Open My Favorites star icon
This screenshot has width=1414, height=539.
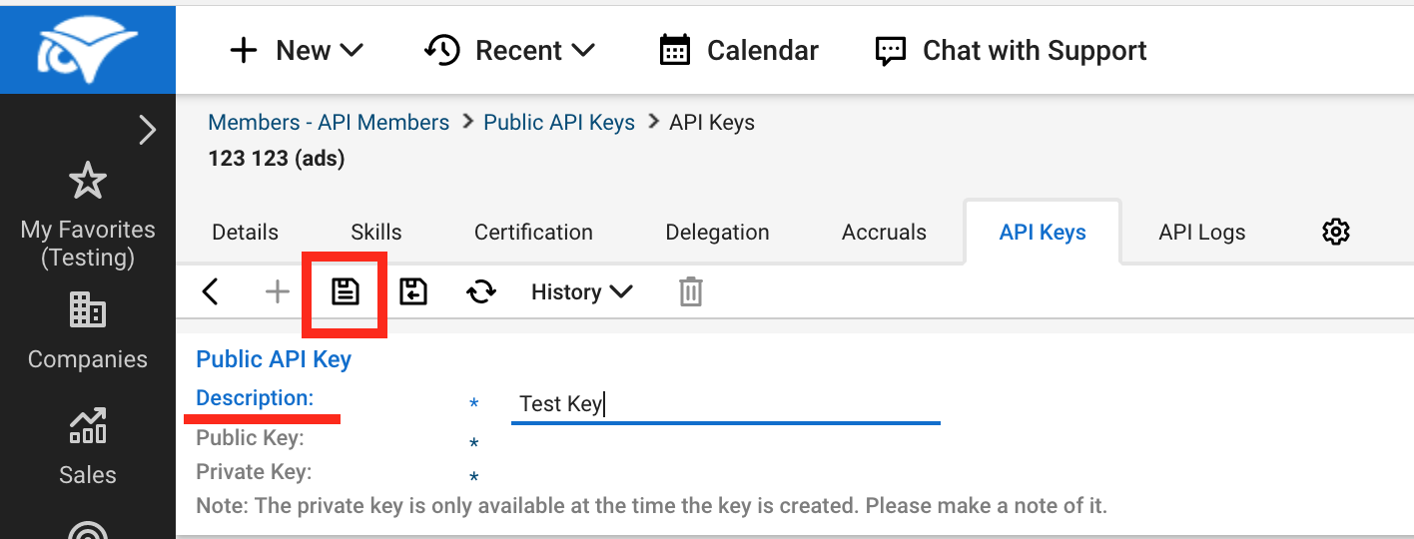pos(87,181)
